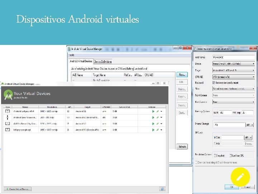The height and width of the screenshot is (194, 258).
Task: Minimize the Your Virtual Devices window
Action: coord(153,83)
